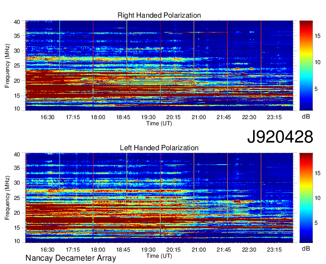Click 18:00 tick on Left Handed time axis
Image resolution: width=326 pixels, height=264 pixels.
[x=98, y=250]
